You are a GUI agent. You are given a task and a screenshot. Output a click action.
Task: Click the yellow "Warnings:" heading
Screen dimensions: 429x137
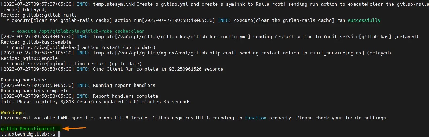pos(13,112)
